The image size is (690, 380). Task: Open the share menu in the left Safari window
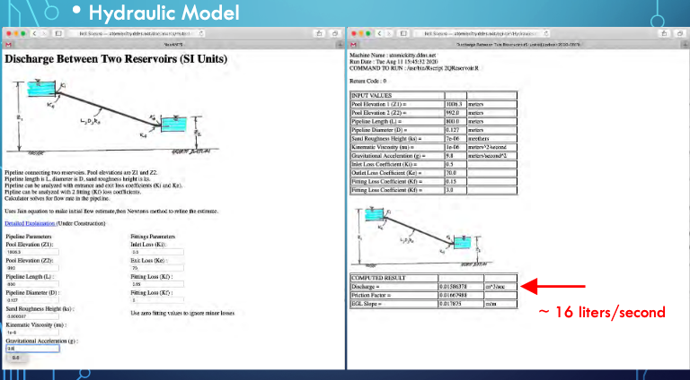point(320,33)
